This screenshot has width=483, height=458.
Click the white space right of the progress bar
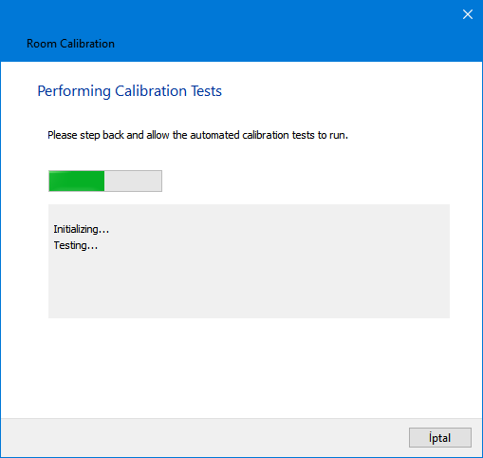(304, 181)
